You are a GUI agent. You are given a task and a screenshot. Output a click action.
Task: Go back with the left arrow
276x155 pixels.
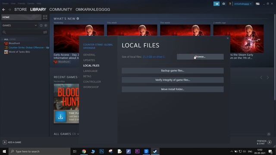[4, 9]
